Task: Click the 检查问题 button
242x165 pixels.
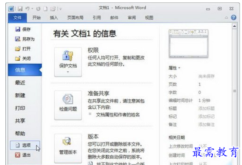Action: pos(68,105)
